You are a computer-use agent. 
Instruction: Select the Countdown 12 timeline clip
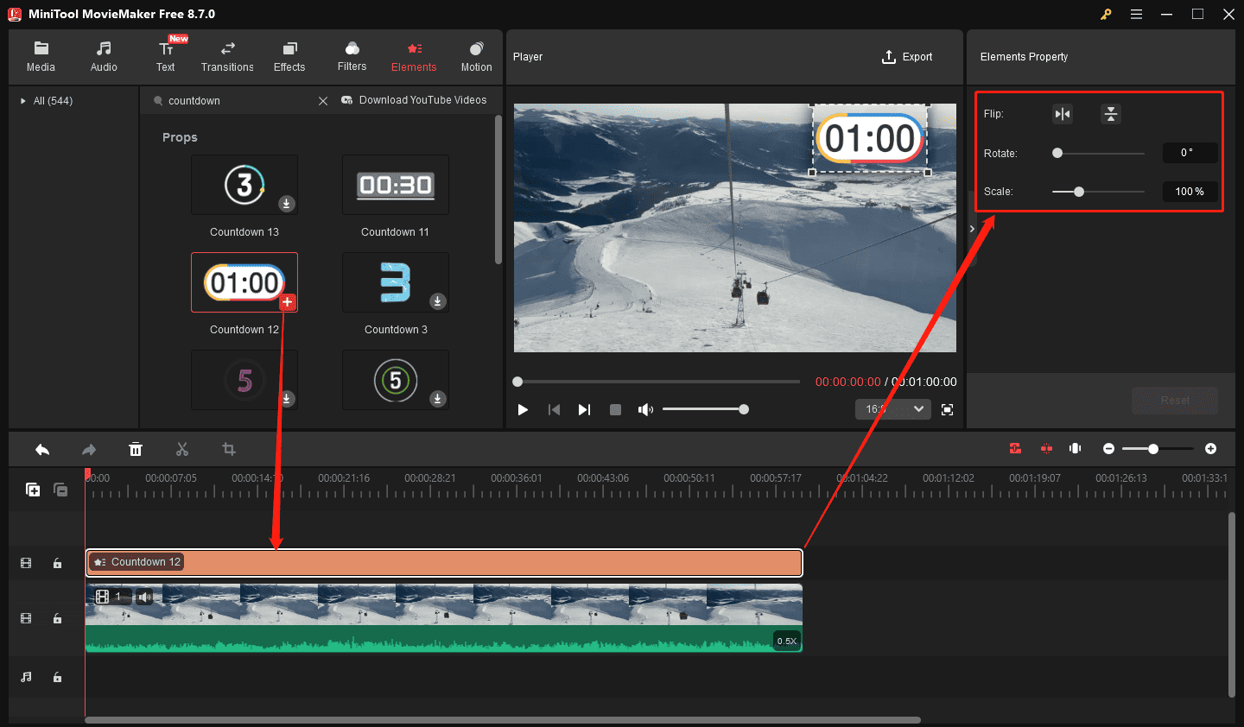[x=444, y=562]
